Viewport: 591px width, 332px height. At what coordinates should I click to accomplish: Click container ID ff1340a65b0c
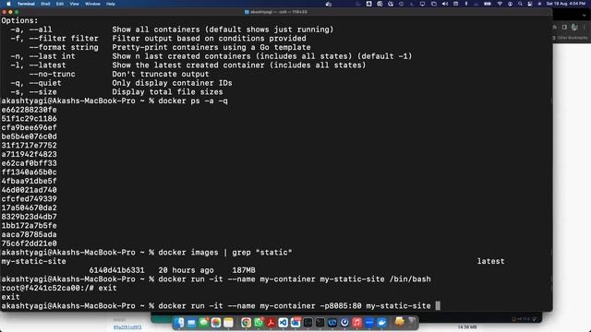(x=29, y=172)
